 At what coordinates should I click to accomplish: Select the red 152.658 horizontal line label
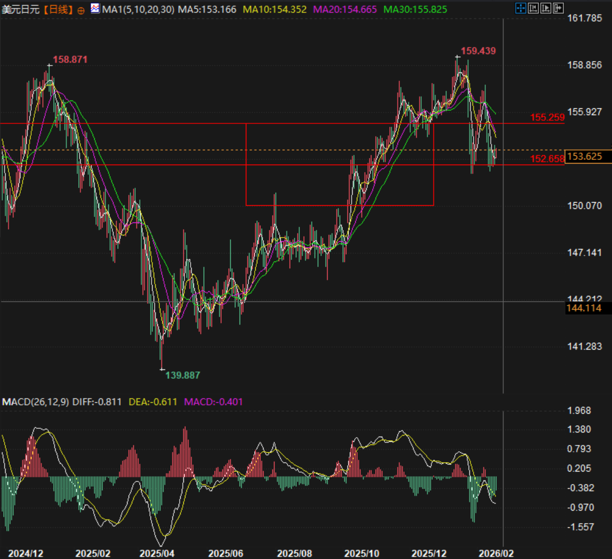point(547,159)
